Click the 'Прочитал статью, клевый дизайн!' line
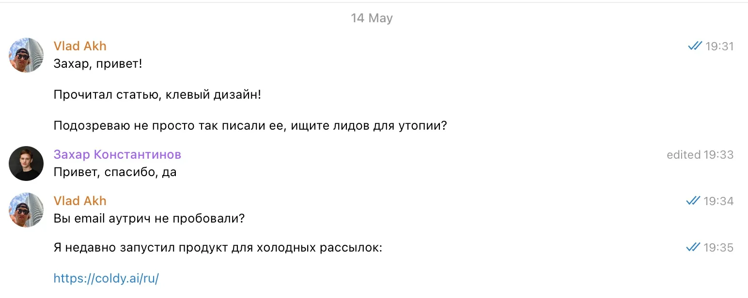This screenshot has width=748, height=298. 157,94
